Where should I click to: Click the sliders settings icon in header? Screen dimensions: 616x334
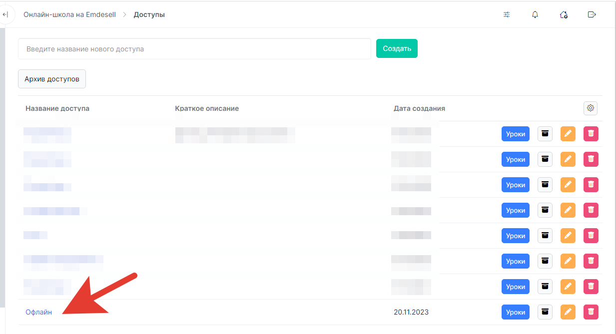(507, 14)
